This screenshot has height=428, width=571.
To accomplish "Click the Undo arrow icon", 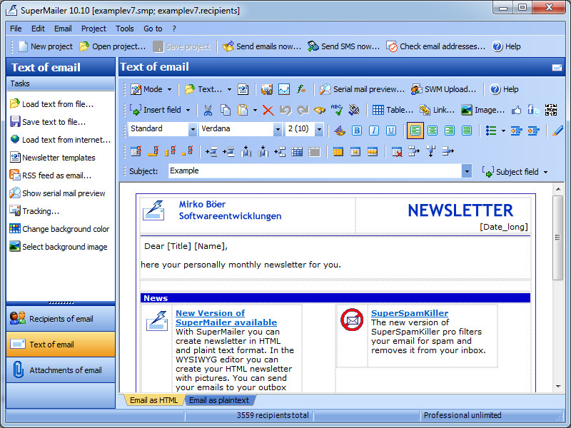I will (x=285, y=110).
